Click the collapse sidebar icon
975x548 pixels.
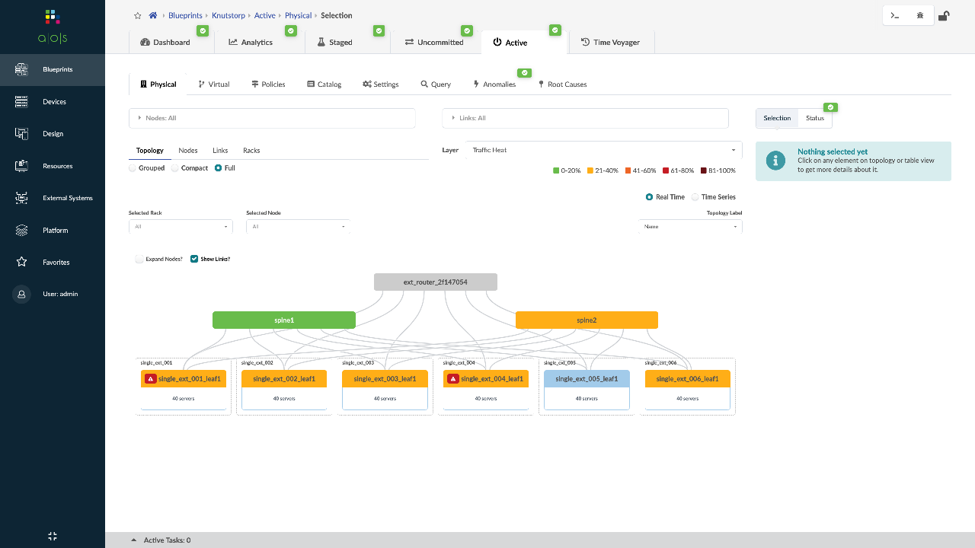[53, 536]
